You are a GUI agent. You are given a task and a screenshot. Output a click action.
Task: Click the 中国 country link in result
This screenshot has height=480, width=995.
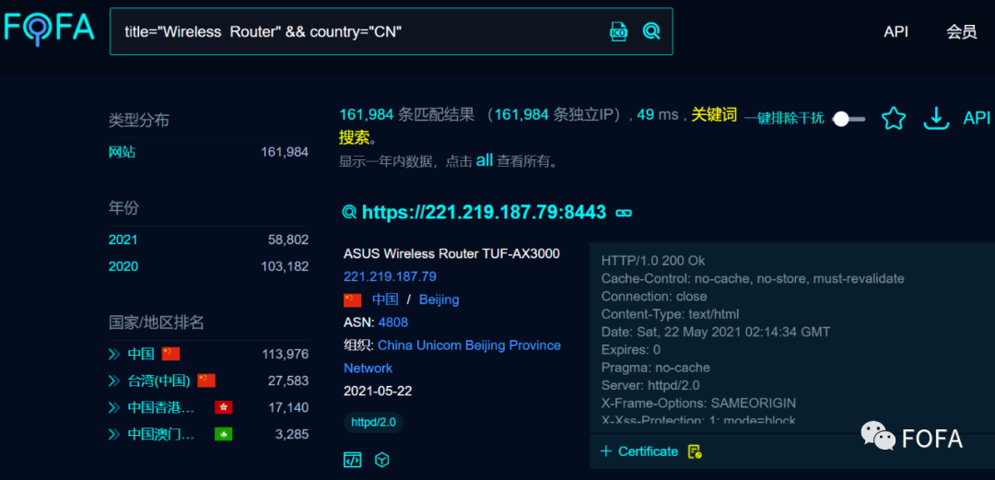[385, 299]
